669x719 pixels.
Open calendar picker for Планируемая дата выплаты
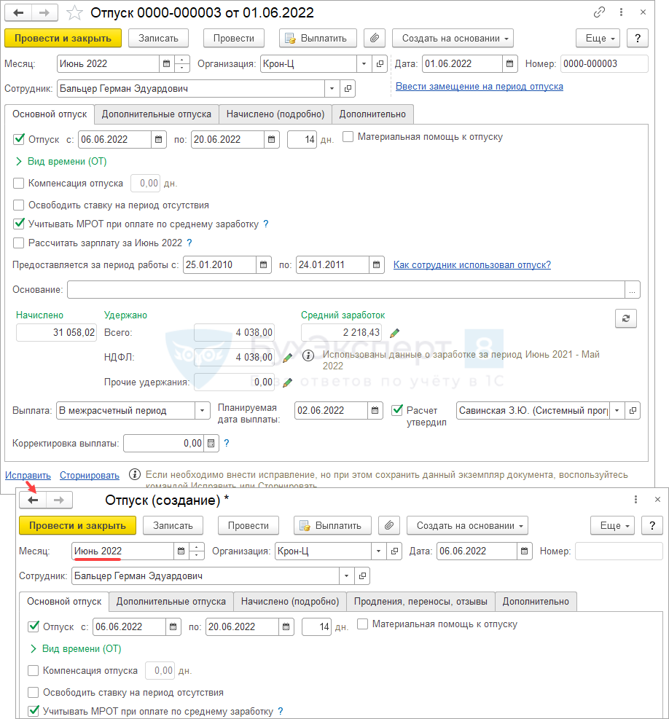pos(375,411)
